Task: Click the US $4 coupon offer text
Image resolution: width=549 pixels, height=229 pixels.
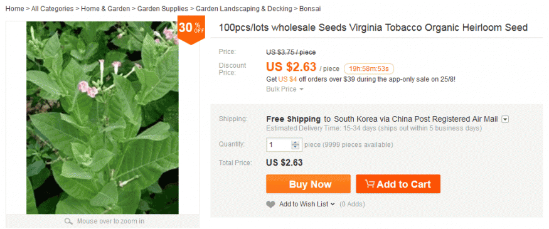Action: pyautogui.click(x=288, y=79)
